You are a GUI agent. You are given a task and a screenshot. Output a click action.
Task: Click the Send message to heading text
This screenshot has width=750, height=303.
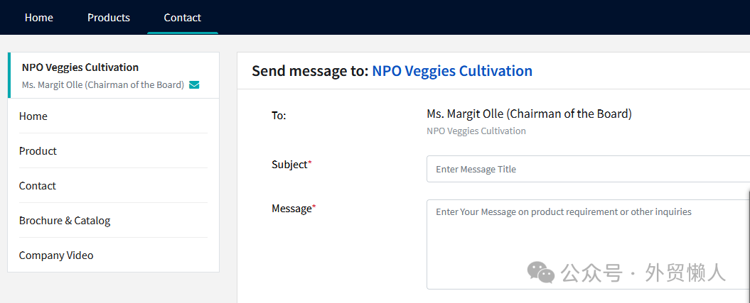(310, 71)
